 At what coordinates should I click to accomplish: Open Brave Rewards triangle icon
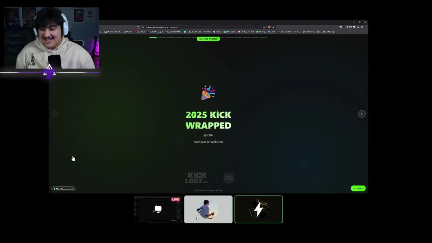(273, 27)
